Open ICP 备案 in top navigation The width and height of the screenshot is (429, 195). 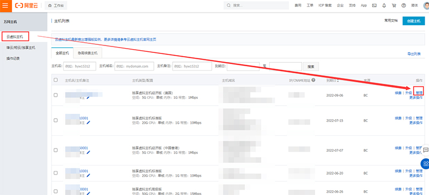click(x=325, y=5)
